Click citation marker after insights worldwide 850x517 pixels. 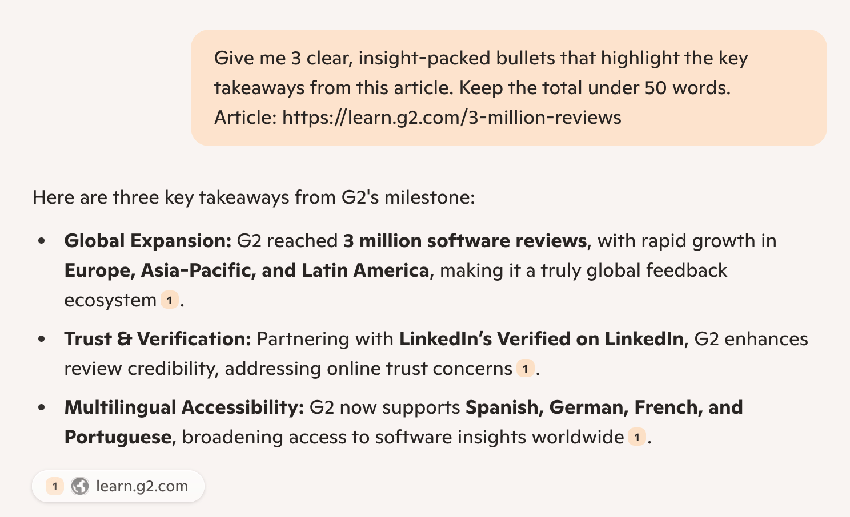click(636, 437)
